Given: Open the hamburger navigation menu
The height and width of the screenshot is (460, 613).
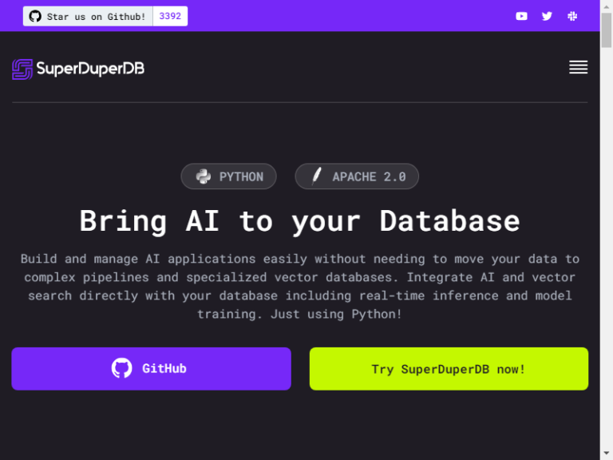Looking at the screenshot, I should tap(578, 67).
